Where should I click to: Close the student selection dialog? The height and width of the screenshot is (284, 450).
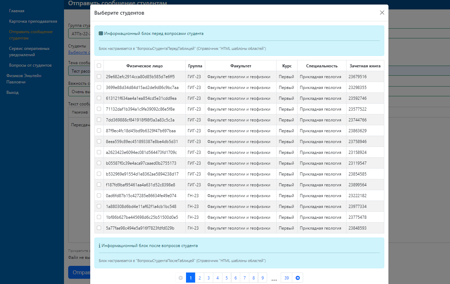(x=382, y=13)
